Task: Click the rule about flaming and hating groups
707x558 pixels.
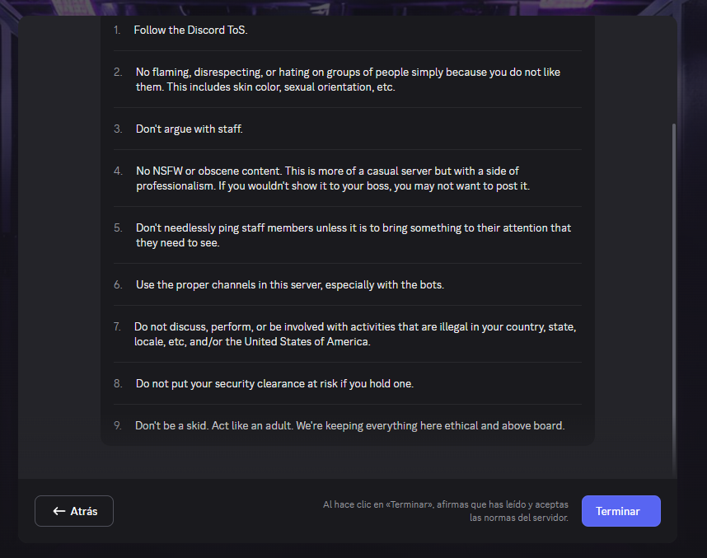Action: 348,79
